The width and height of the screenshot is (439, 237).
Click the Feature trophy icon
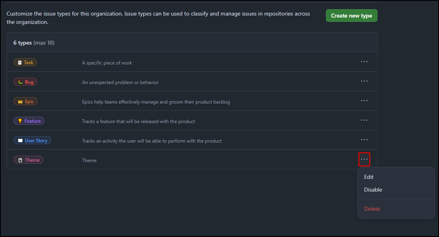pos(20,121)
